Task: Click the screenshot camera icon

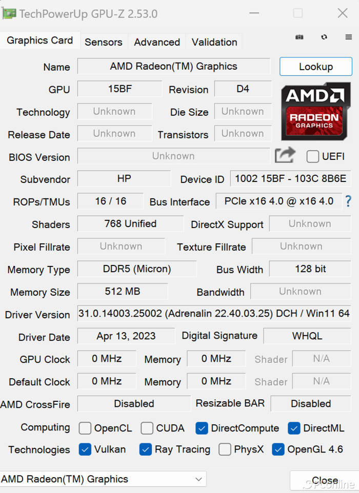Action: click(300, 37)
